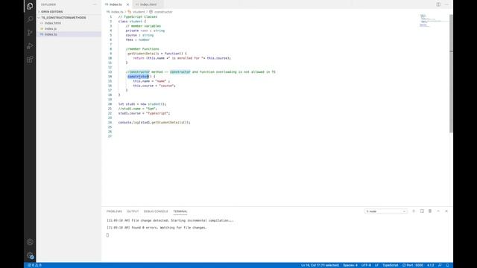Open the Manage gear icon

click(30, 255)
